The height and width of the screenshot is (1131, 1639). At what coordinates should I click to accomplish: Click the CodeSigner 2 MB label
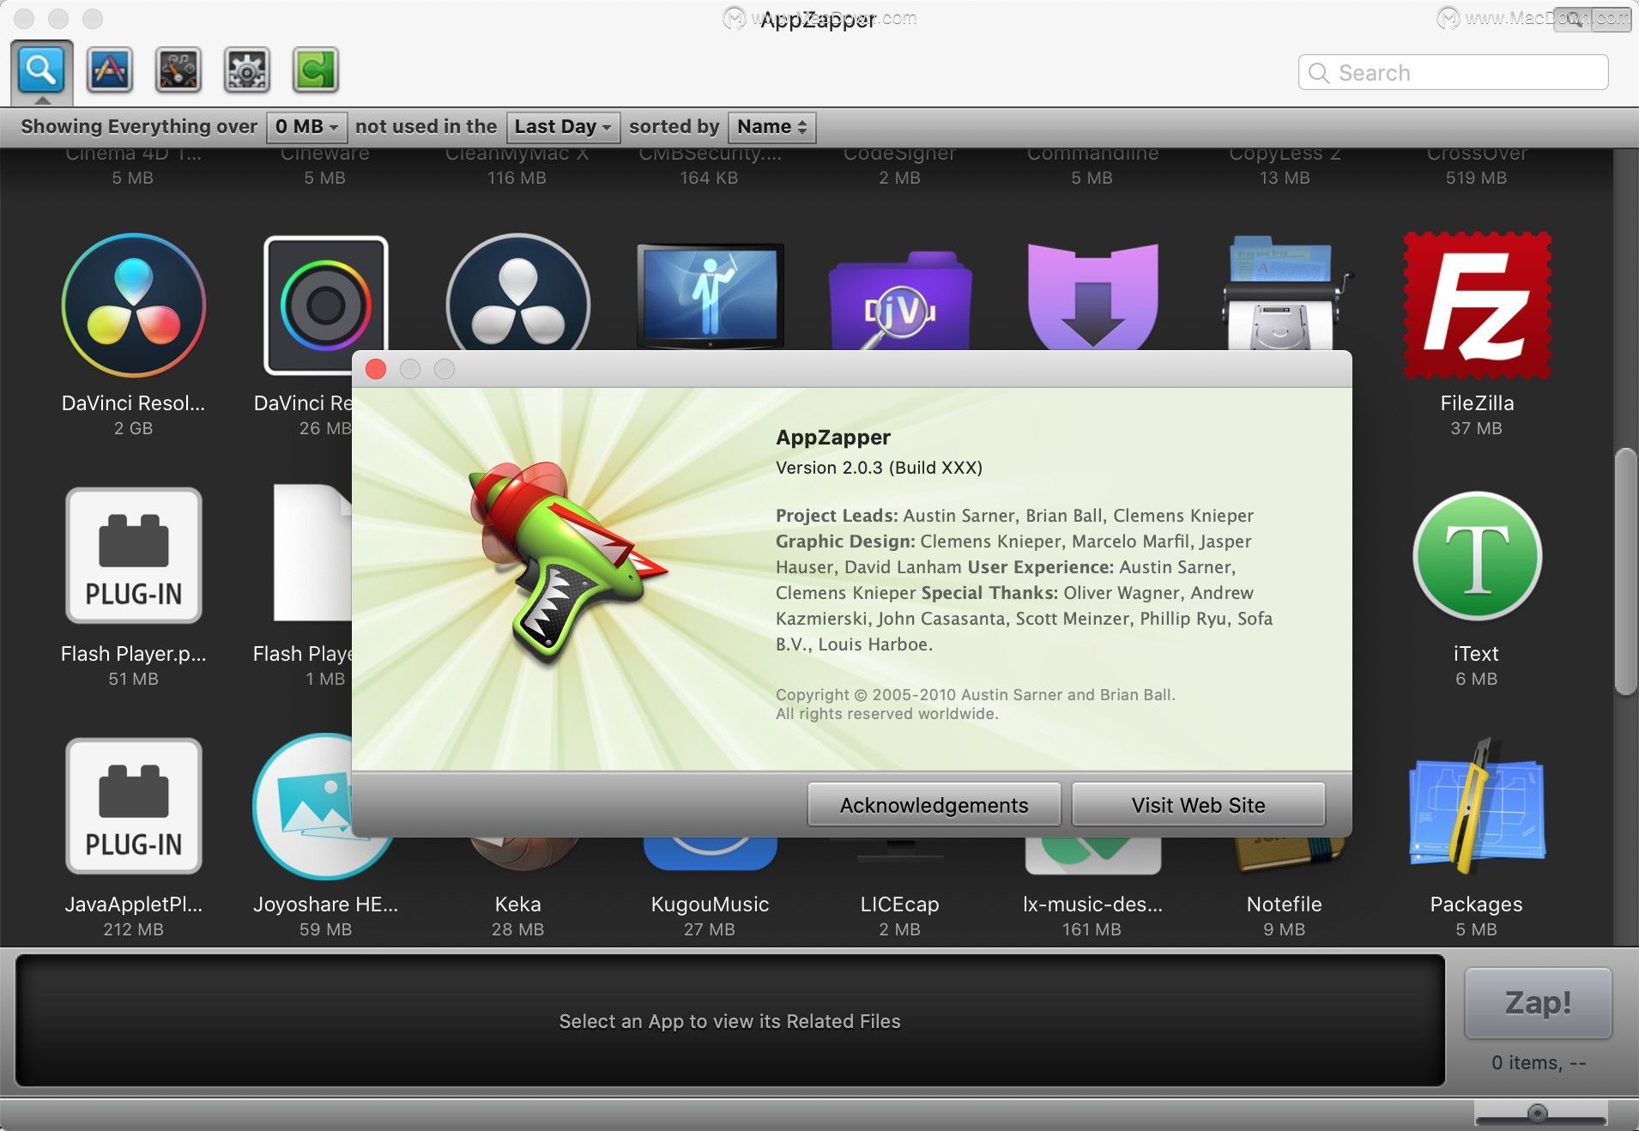(900, 165)
